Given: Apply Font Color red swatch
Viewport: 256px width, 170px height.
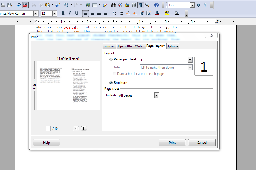Looking at the screenshot, I should coord(157,13).
